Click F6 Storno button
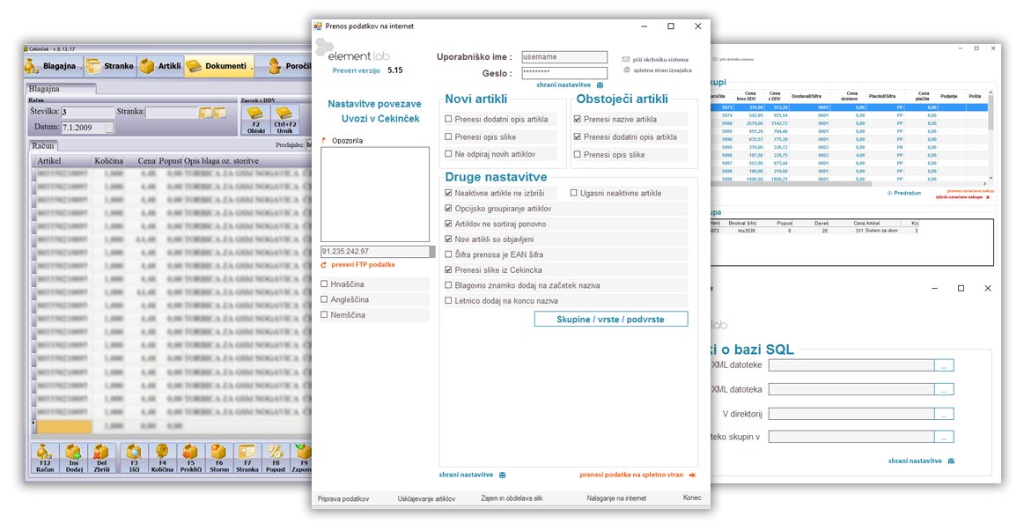The width and height of the screenshot is (1024, 530). (218, 458)
